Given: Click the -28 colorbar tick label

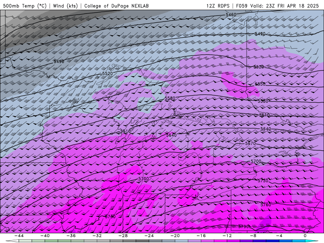Looking at the screenshot, I should tap(123, 236).
